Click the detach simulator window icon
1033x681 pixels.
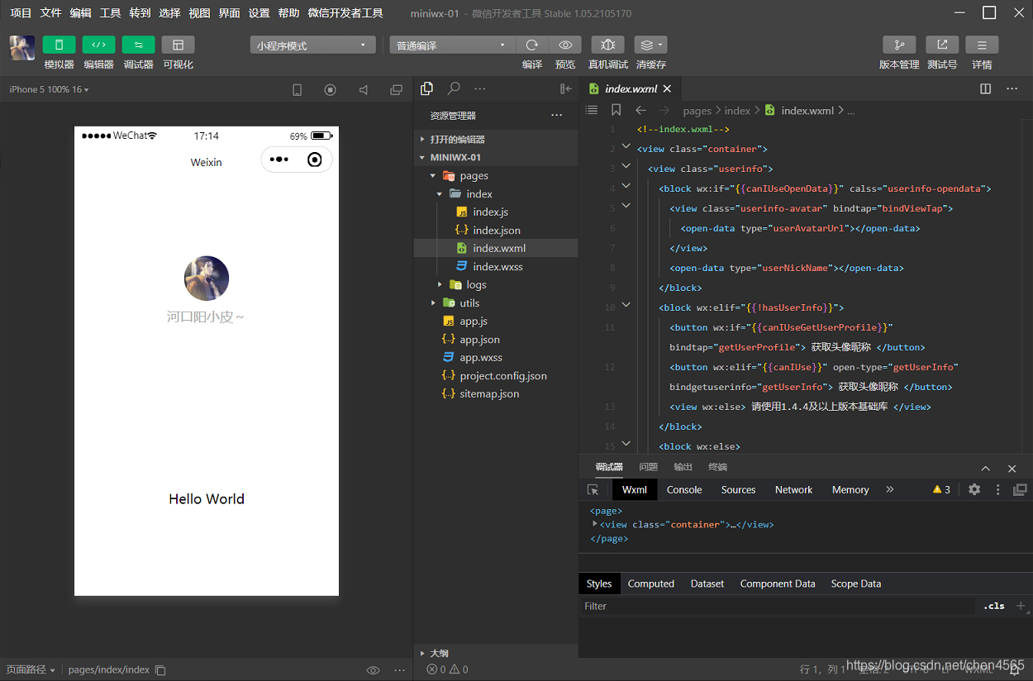coord(397,90)
